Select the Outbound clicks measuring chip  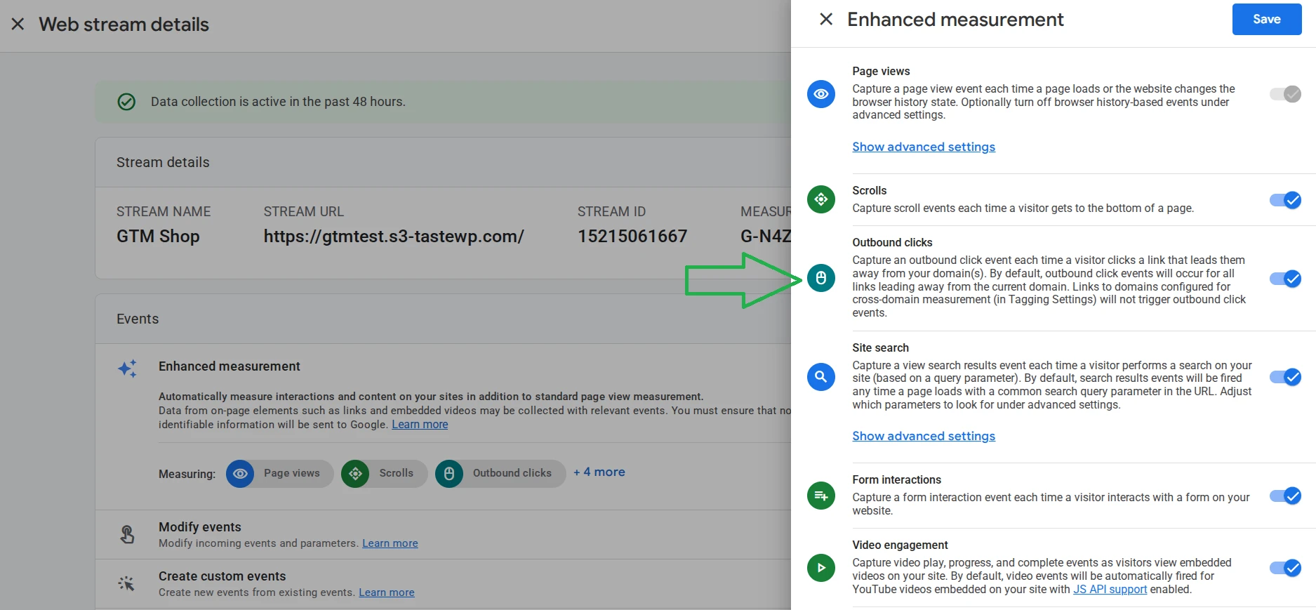click(500, 474)
